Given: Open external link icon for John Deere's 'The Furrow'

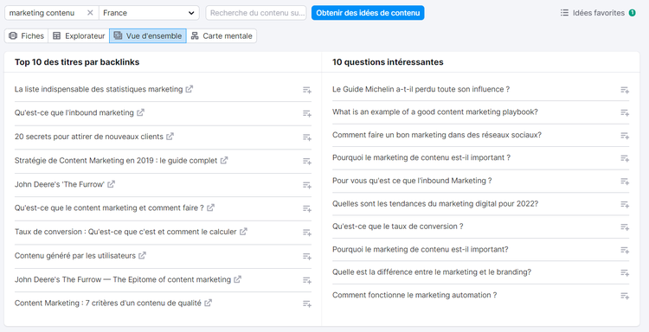Looking at the screenshot, I should (x=111, y=184).
